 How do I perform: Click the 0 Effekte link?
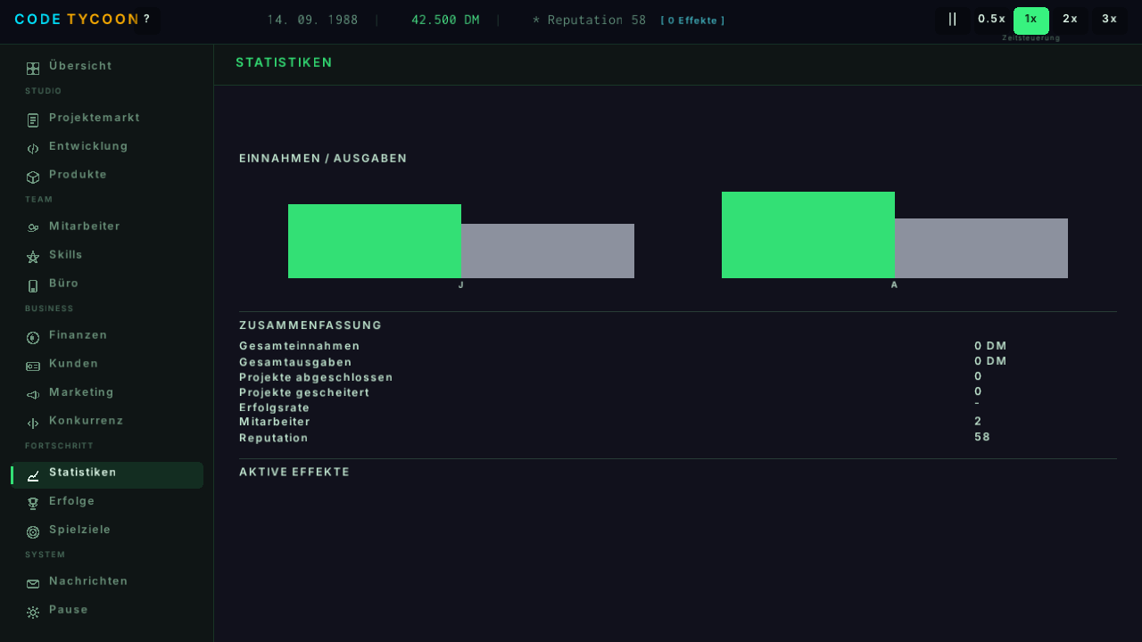coord(692,21)
